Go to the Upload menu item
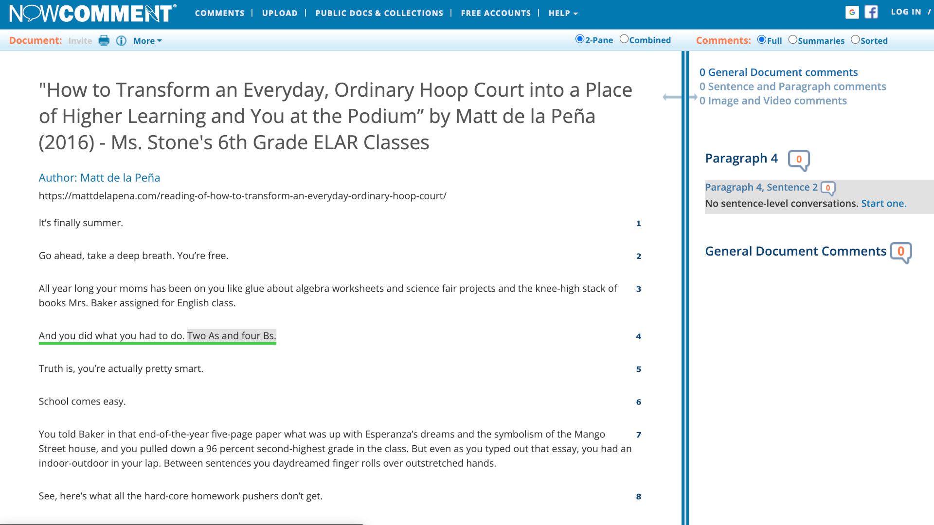 tap(280, 13)
